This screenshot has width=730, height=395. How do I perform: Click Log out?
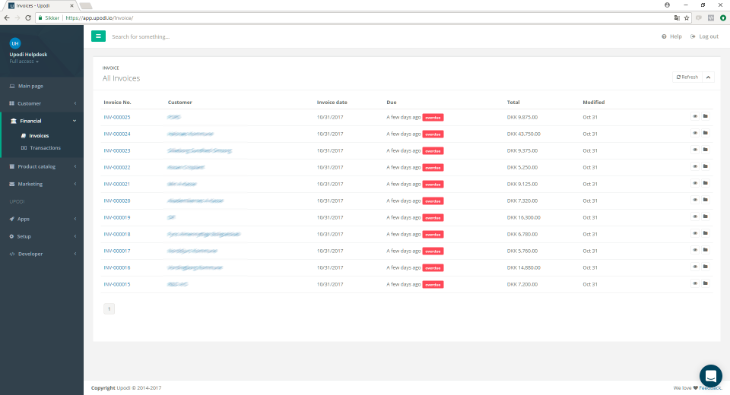click(704, 36)
